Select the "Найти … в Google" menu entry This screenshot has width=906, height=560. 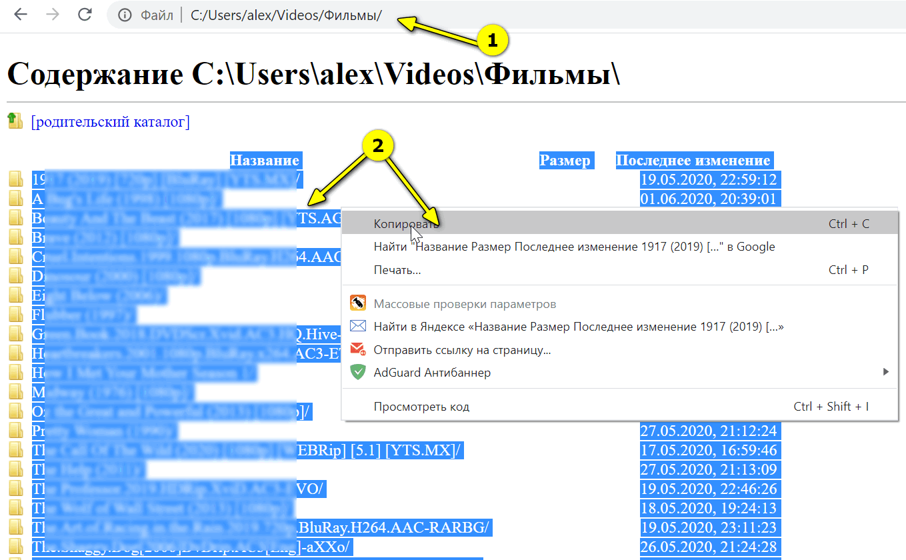coord(620,247)
